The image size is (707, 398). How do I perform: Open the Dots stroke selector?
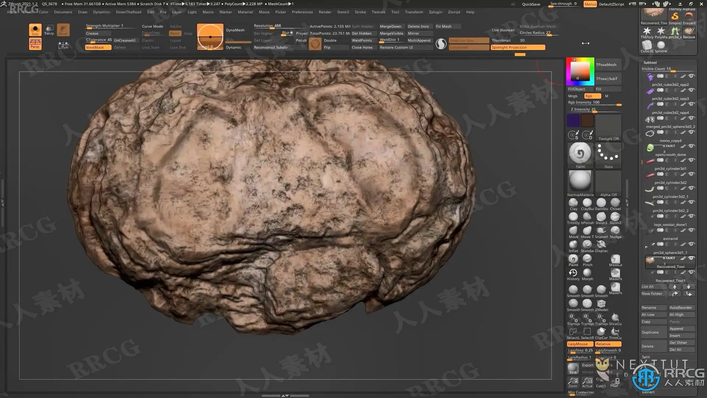(x=608, y=155)
